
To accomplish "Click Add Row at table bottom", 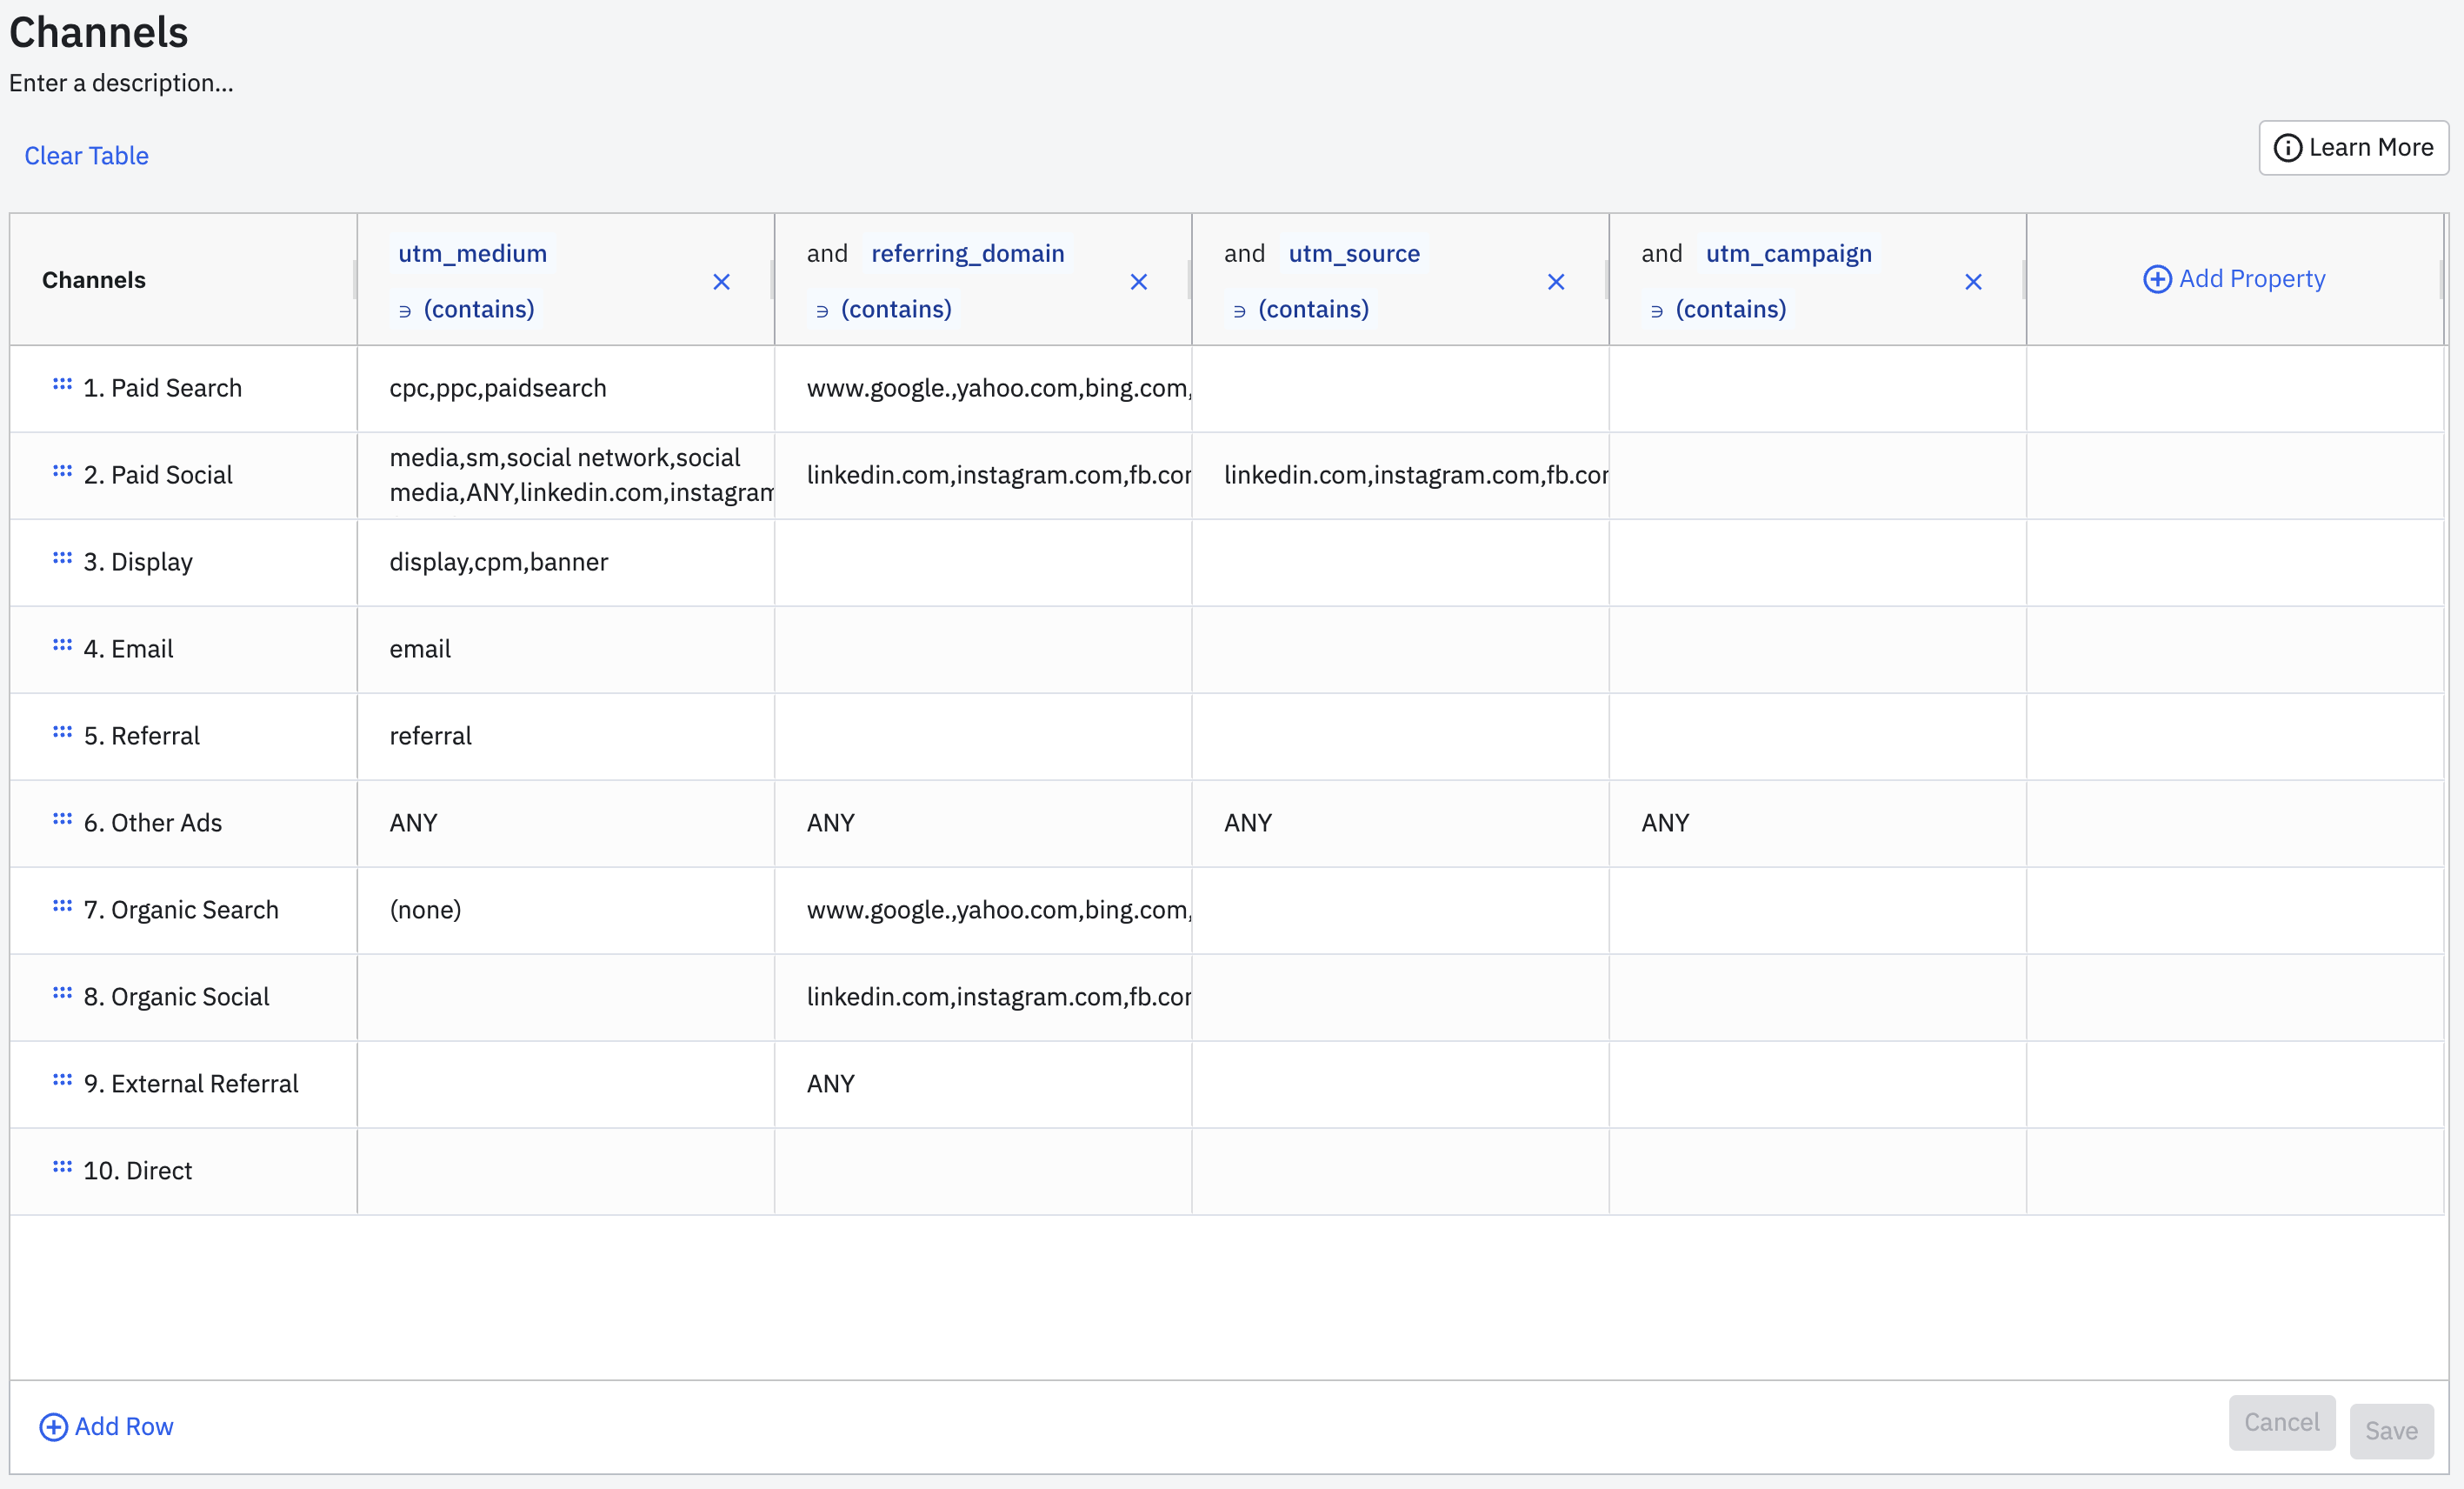I will pyautogui.click(x=106, y=1426).
